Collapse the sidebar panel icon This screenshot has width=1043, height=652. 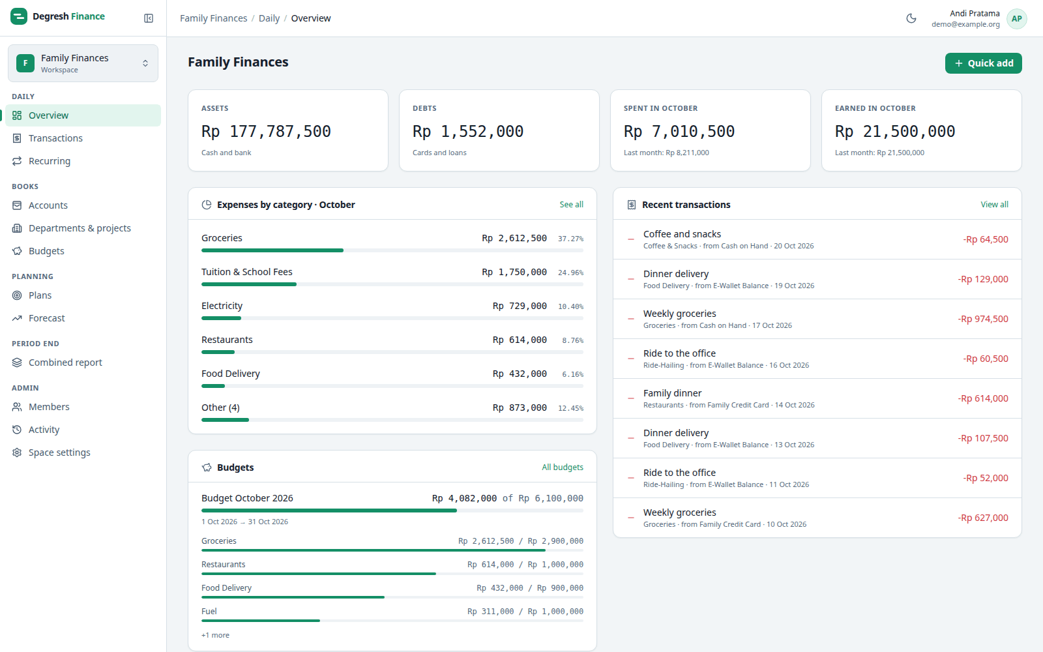tap(149, 18)
